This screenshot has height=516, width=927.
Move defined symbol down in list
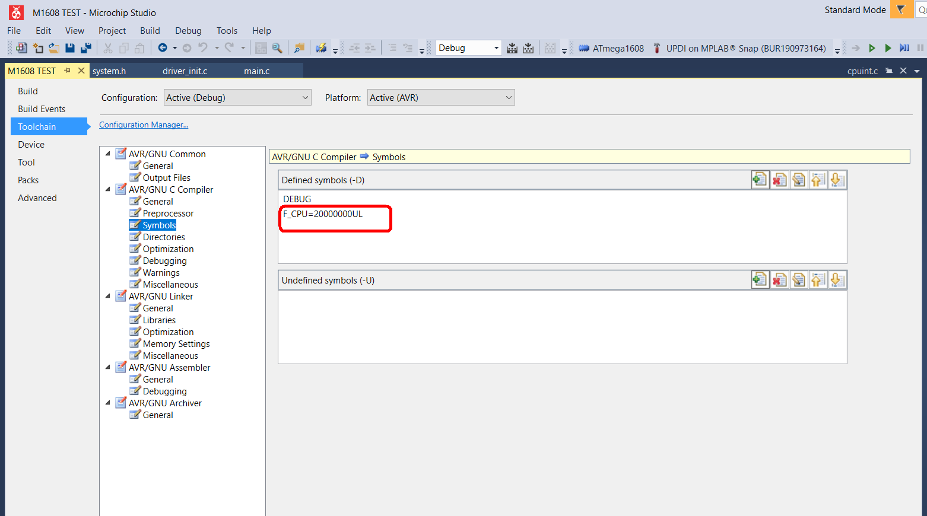pos(837,180)
